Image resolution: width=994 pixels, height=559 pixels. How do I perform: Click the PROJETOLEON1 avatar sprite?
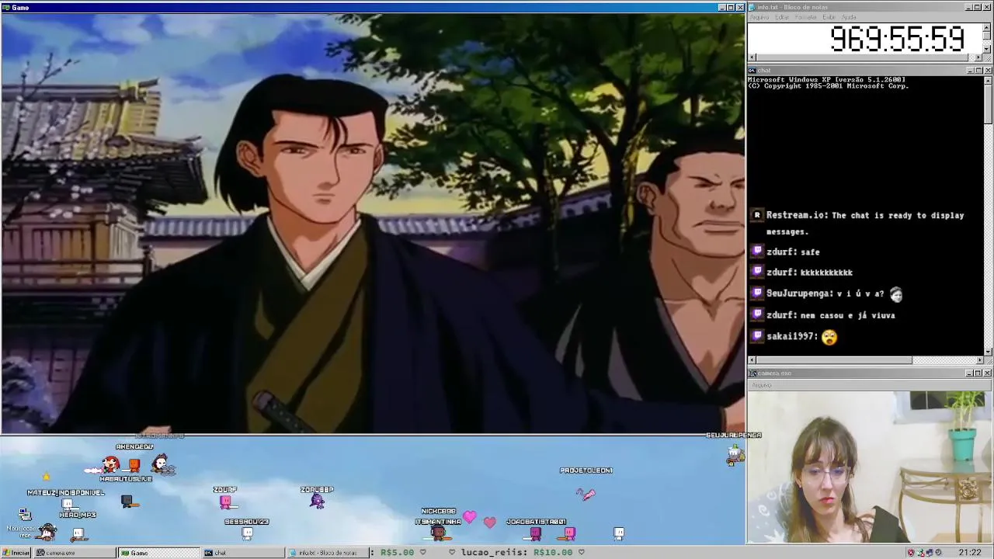pyautogui.click(x=586, y=494)
